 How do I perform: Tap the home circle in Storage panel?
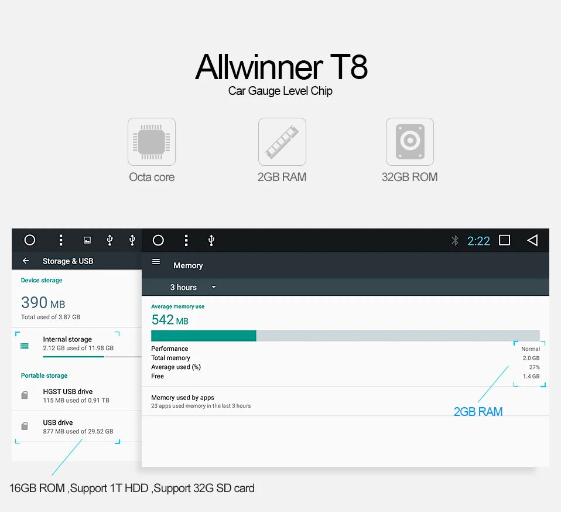pos(30,240)
